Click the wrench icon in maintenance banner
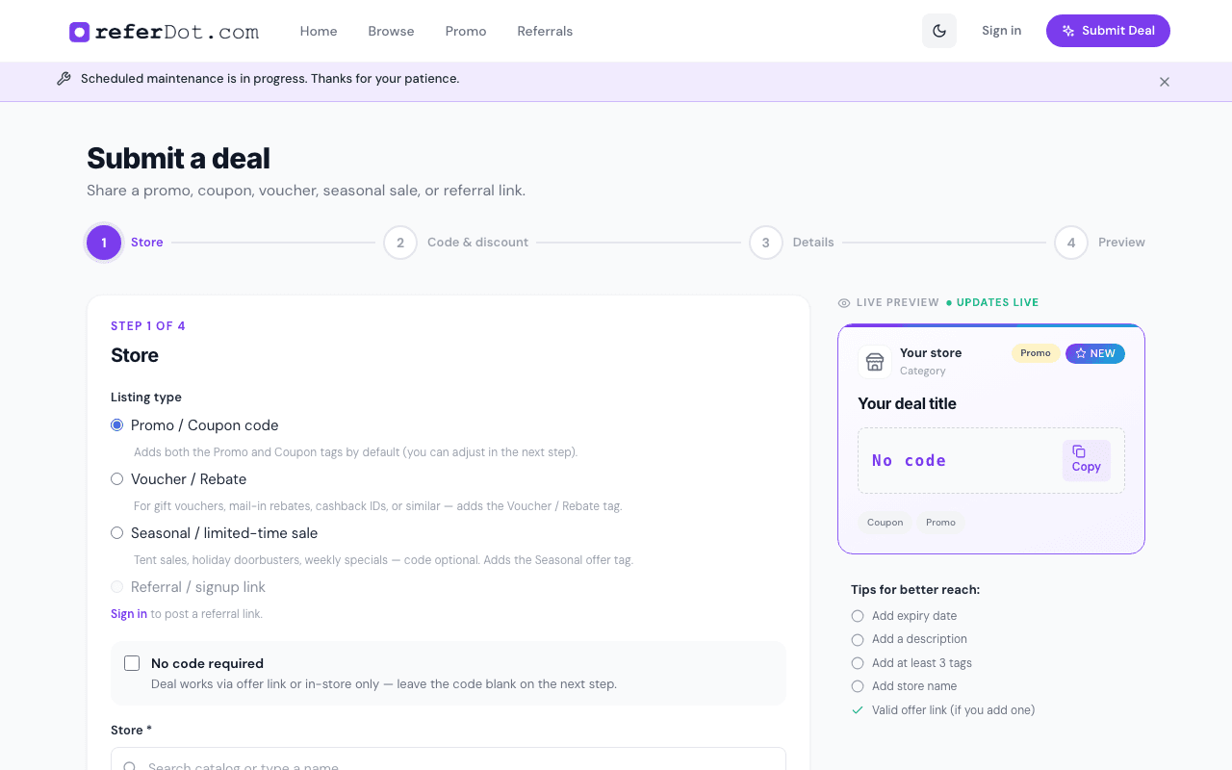The image size is (1232, 770). tap(64, 79)
